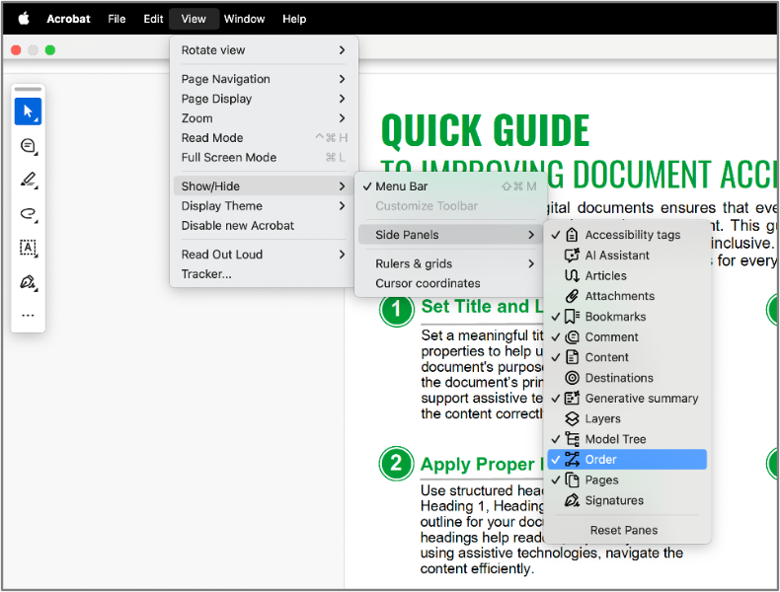This screenshot has height=592, width=780.
Task: Select the freeform Draw lasso tool
Action: point(28,213)
